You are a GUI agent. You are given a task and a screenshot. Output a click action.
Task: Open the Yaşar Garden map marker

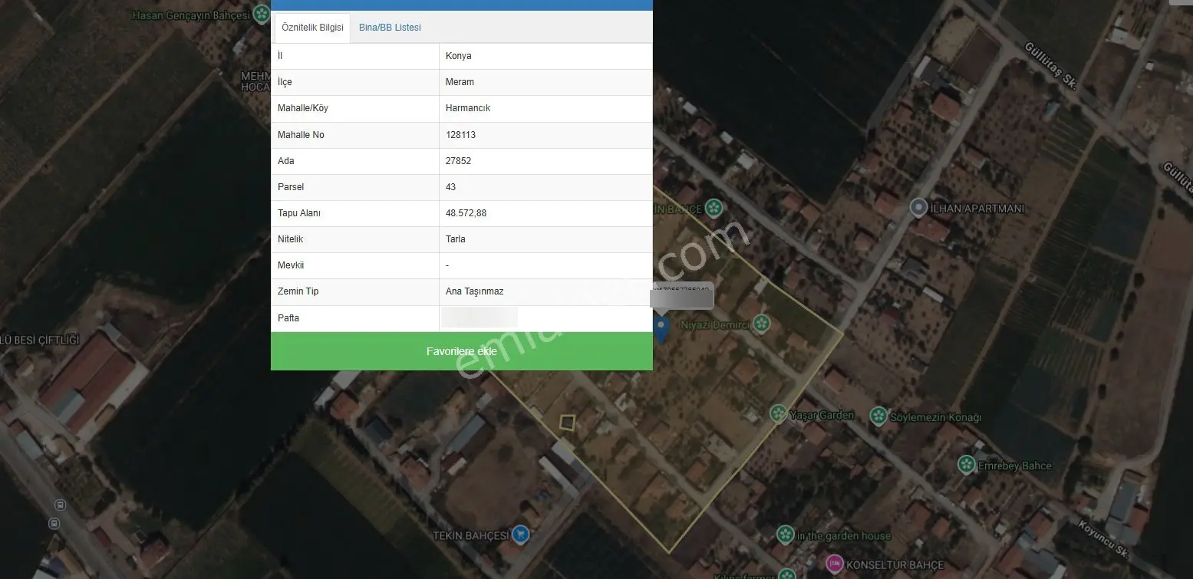[x=779, y=415]
